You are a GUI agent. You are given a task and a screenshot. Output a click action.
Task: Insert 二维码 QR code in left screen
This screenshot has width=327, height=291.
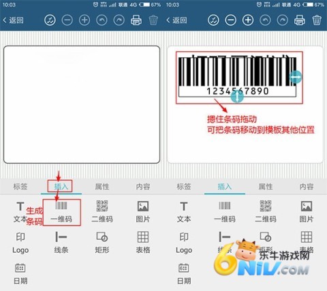[x=102, y=212]
